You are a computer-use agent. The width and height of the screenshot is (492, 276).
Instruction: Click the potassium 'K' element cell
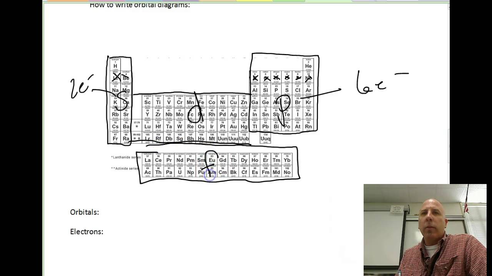[115, 100]
